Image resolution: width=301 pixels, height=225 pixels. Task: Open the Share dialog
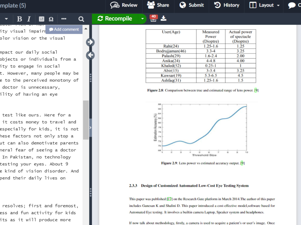click(x=158, y=5)
